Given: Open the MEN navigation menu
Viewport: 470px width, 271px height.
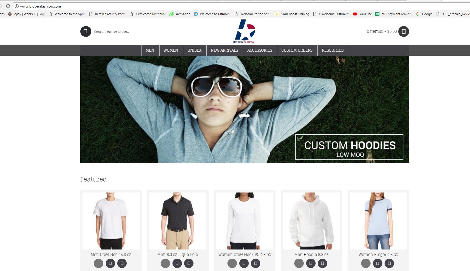Looking at the screenshot, I should (150, 50).
